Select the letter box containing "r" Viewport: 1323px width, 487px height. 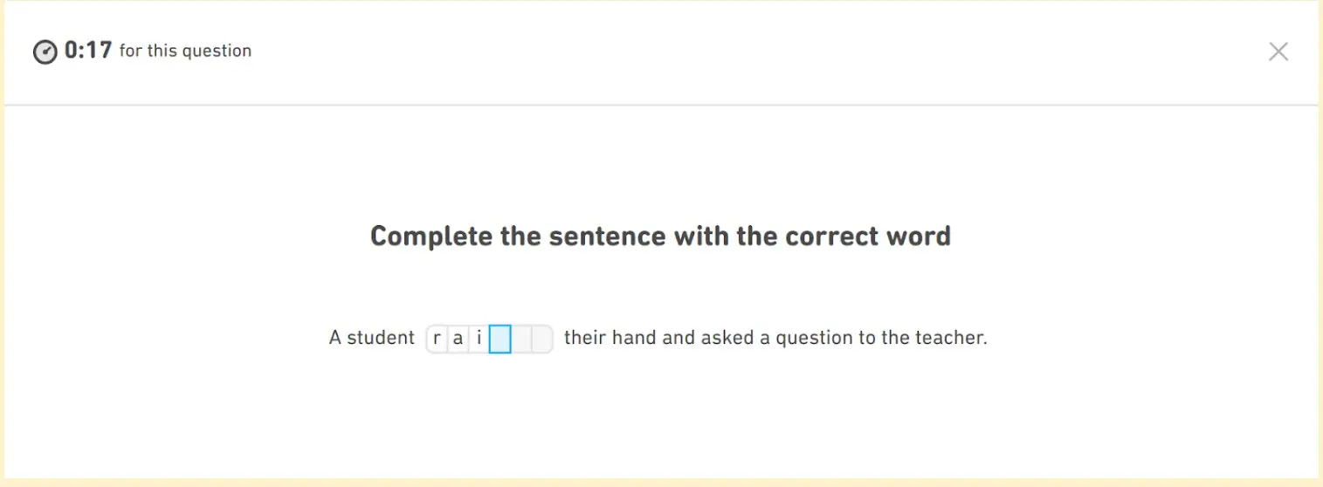(x=437, y=339)
